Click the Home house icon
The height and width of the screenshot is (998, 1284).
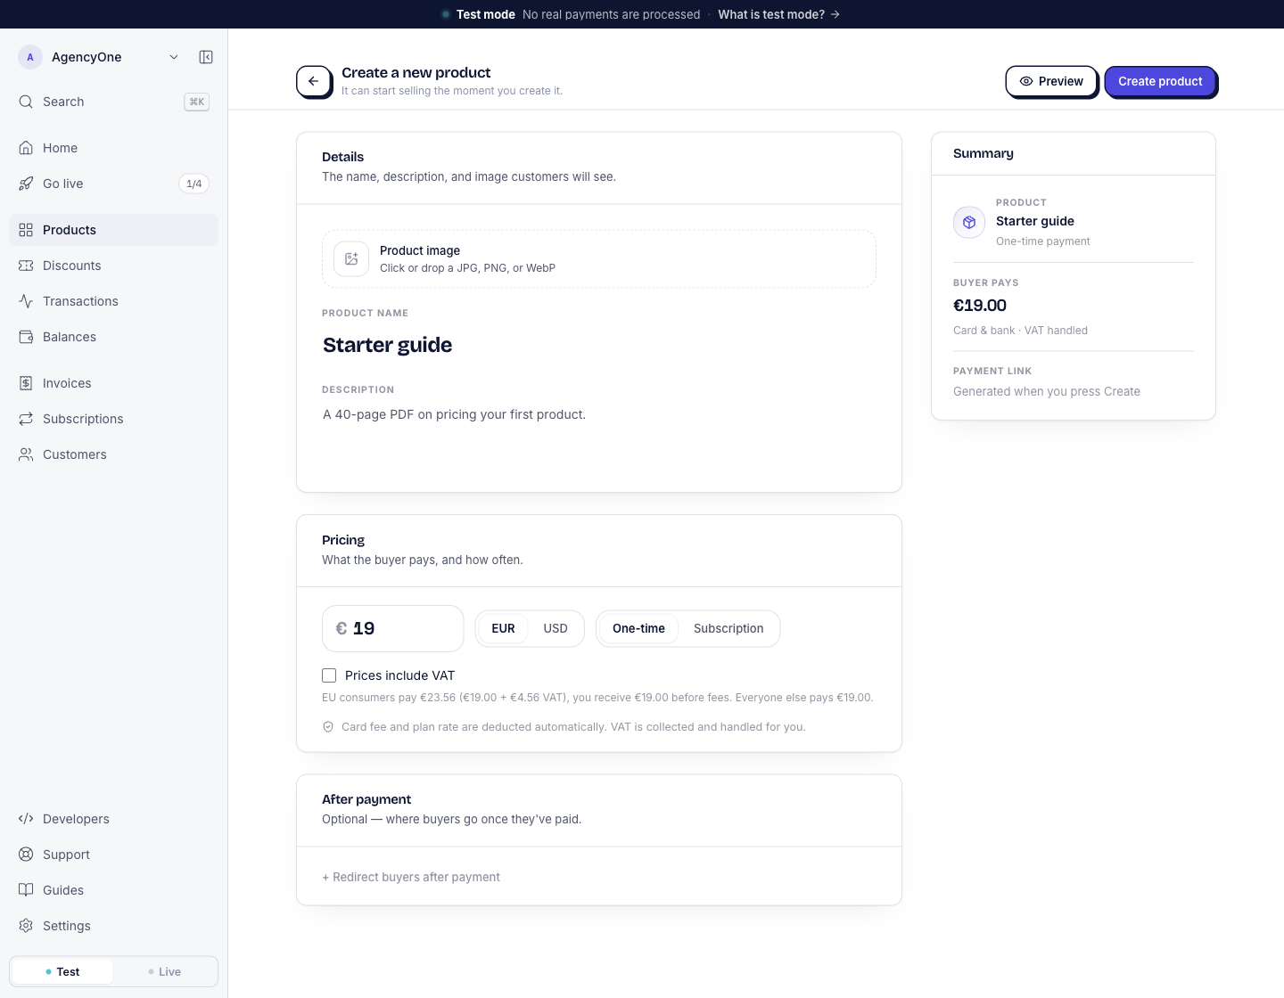26,148
